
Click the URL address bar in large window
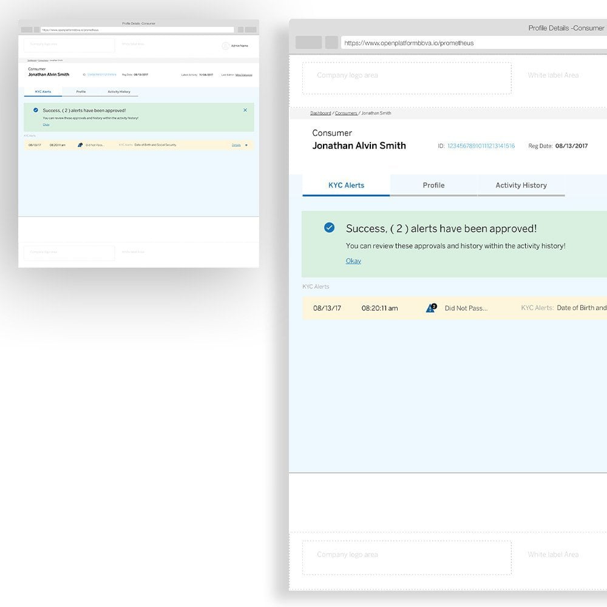(473, 43)
